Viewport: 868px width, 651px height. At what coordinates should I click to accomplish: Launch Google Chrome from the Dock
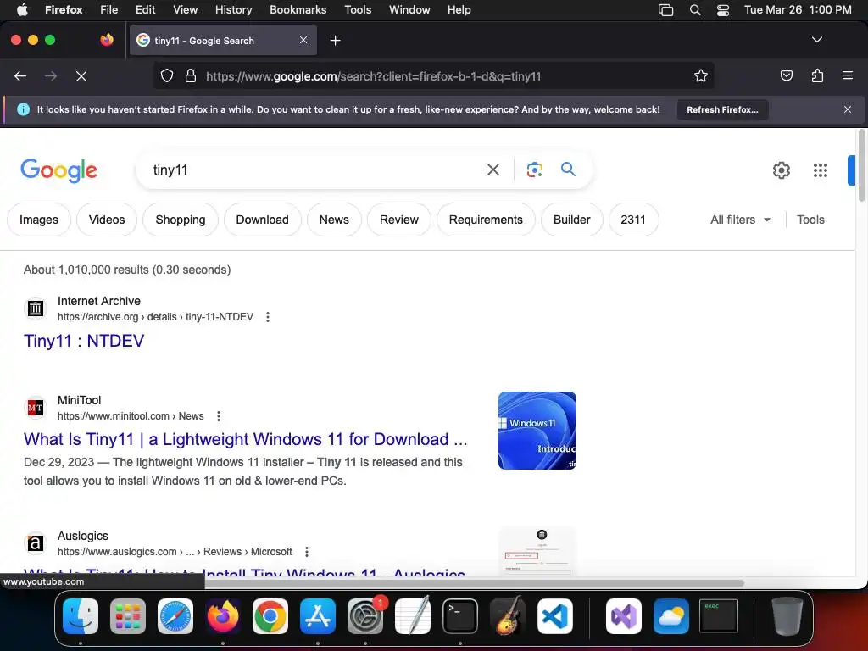pyautogui.click(x=270, y=615)
